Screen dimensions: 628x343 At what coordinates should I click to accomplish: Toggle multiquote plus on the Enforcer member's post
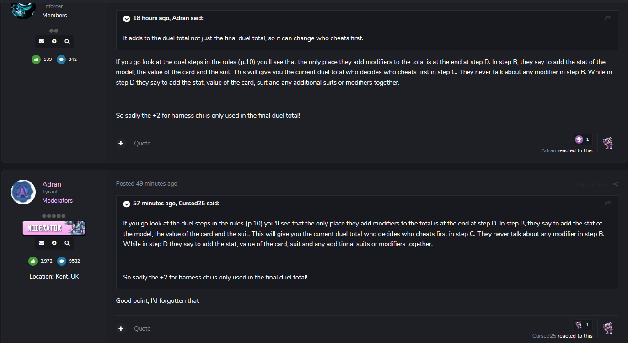(121, 143)
